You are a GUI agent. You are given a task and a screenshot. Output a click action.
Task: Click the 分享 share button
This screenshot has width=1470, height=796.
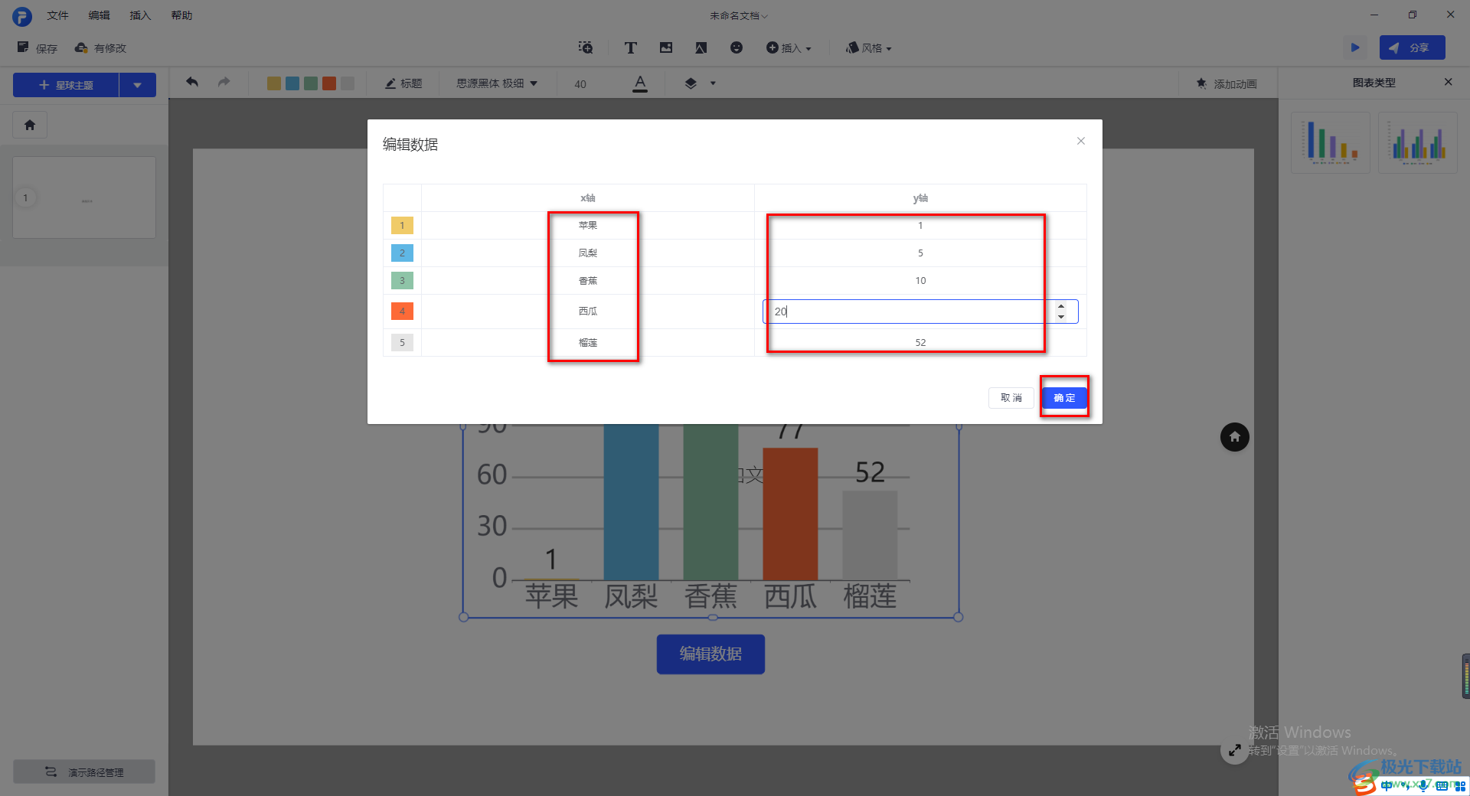[1412, 47]
